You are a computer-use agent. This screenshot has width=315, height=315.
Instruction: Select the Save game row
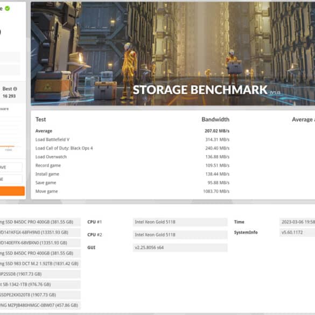click(46, 183)
